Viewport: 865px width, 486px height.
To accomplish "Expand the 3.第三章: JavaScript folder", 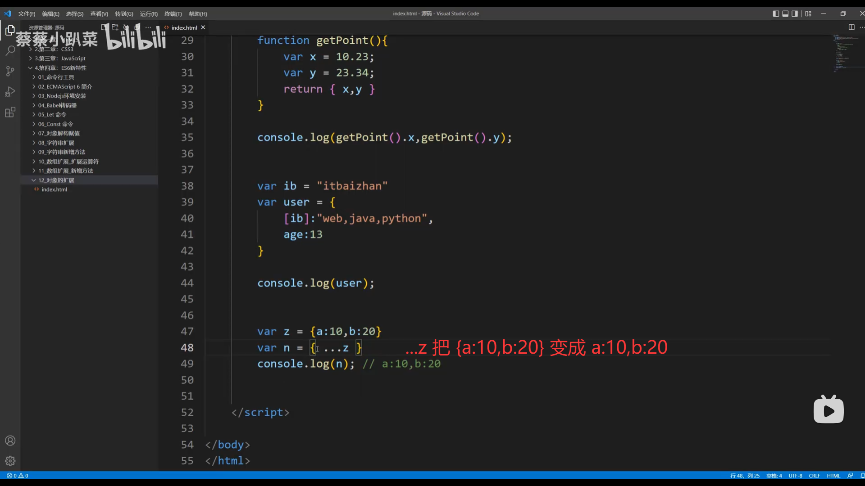I will (x=59, y=58).
